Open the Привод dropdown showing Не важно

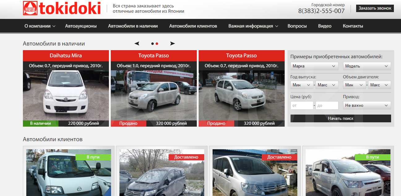(367, 105)
